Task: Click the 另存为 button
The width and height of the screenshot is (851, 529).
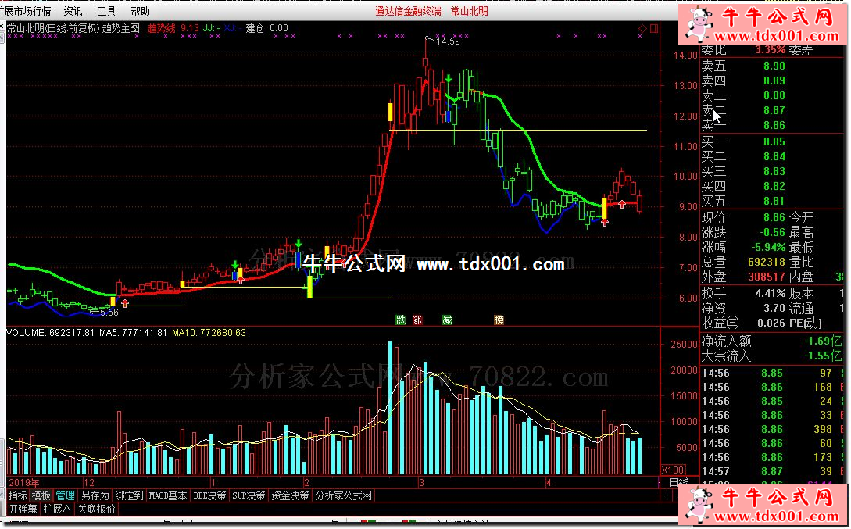Action: click(95, 495)
